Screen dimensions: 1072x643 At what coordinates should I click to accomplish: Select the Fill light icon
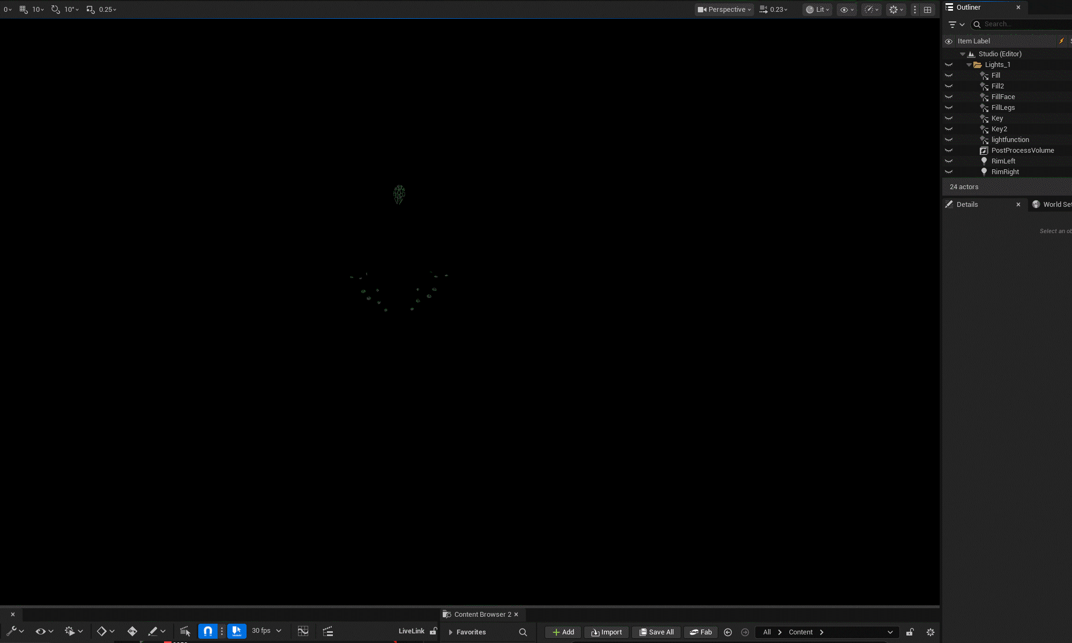984,76
